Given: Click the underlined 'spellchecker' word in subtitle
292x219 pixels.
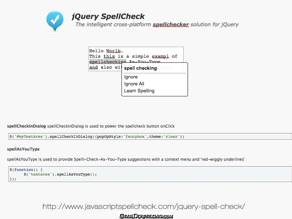Looking at the screenshot, I should click(171, 24).
